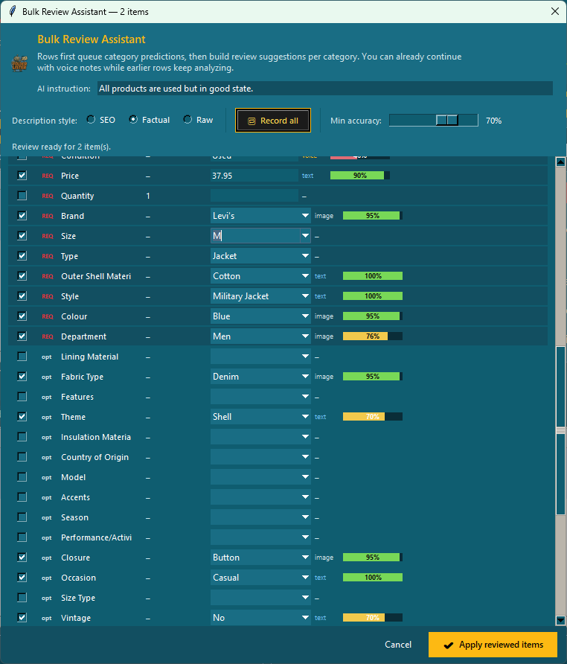The image size is (567, 664).
Task: Enable the Lining Material checkbox
Action: (x=22, y=357)
